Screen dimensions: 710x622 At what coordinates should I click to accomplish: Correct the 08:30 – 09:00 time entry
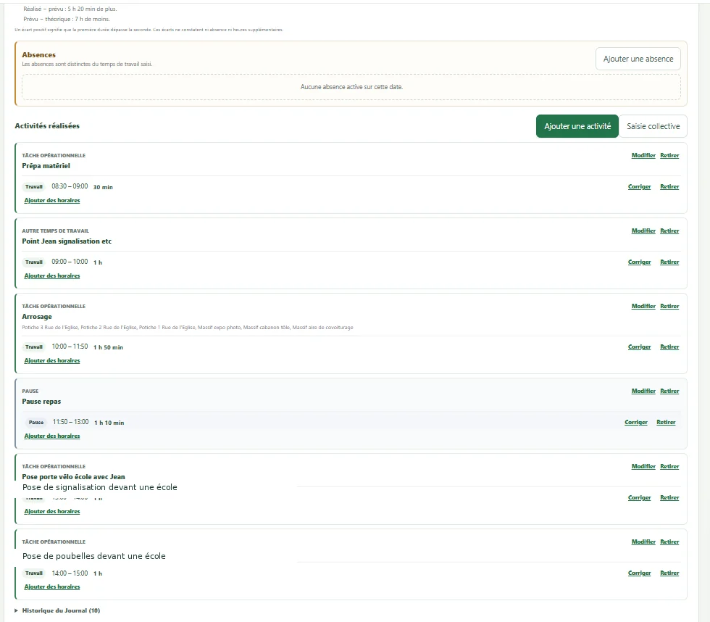pos(639,186)
